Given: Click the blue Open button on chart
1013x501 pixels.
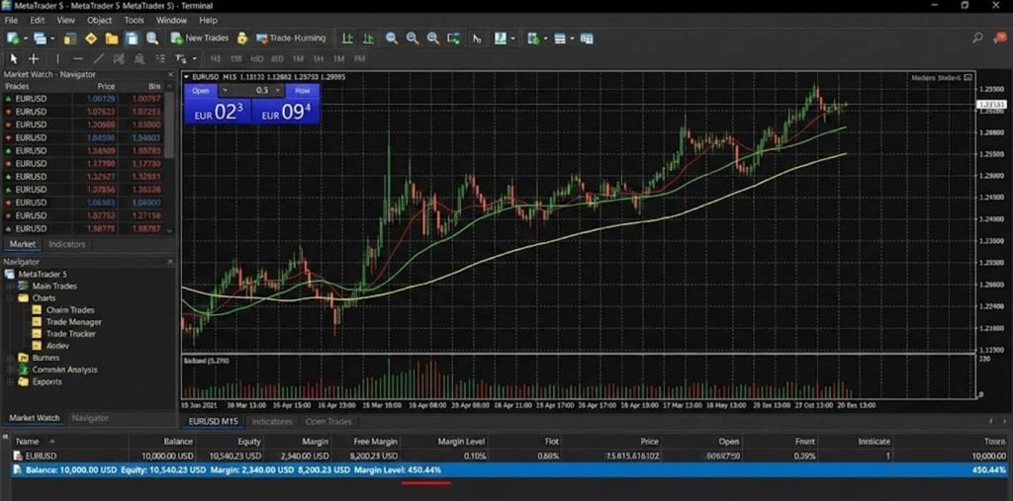Looking at the screenshot, I should tap(200, 90).
